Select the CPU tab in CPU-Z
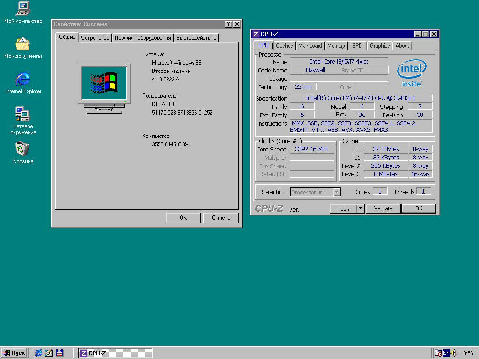Screen dimensions: 479x359 coord(263,45)
